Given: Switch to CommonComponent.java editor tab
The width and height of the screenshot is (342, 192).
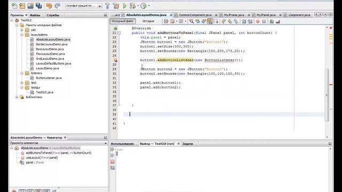Looking at the screenshot, I should pyautogui.click(x=195, y=15).
